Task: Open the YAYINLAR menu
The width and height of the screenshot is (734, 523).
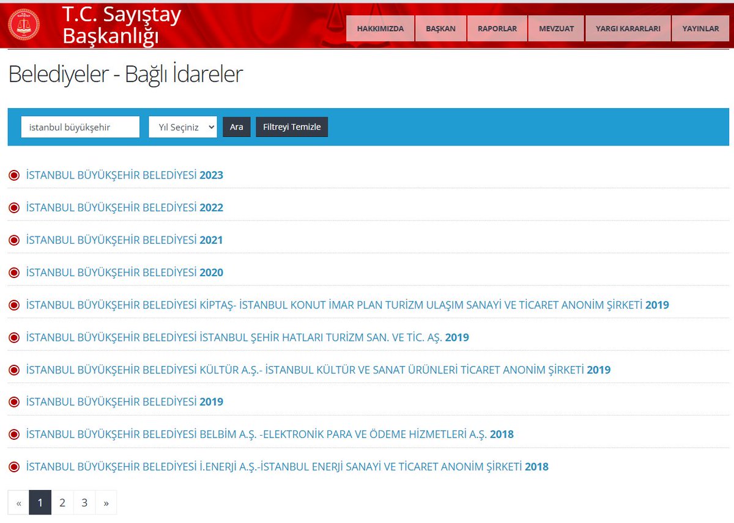Action: 700,28
